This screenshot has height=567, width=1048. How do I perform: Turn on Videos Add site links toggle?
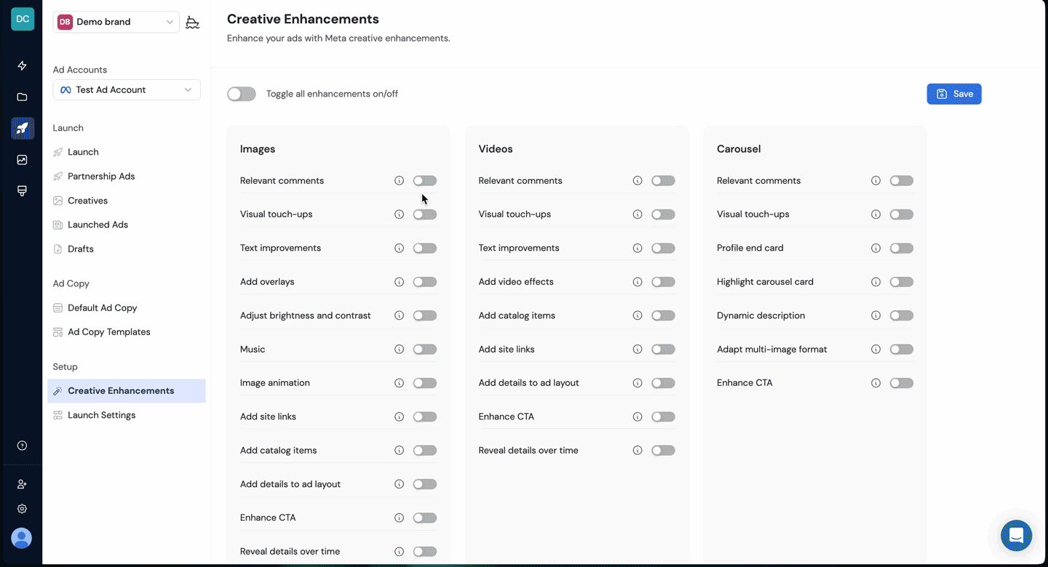coord(663,349)
